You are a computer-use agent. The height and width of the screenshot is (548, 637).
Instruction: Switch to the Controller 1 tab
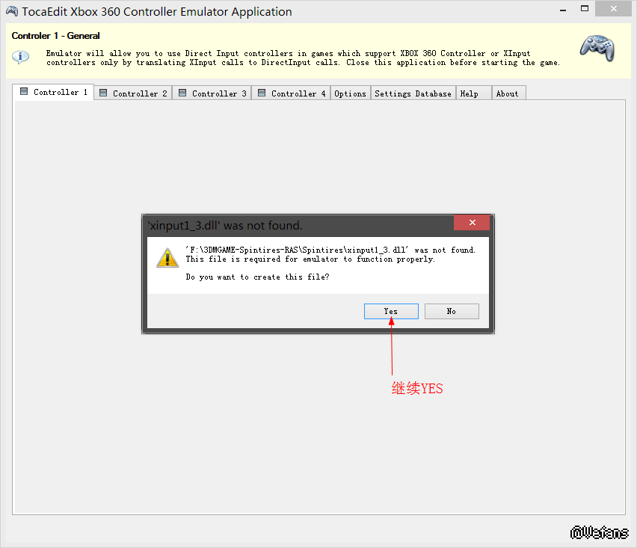point(53,92)
